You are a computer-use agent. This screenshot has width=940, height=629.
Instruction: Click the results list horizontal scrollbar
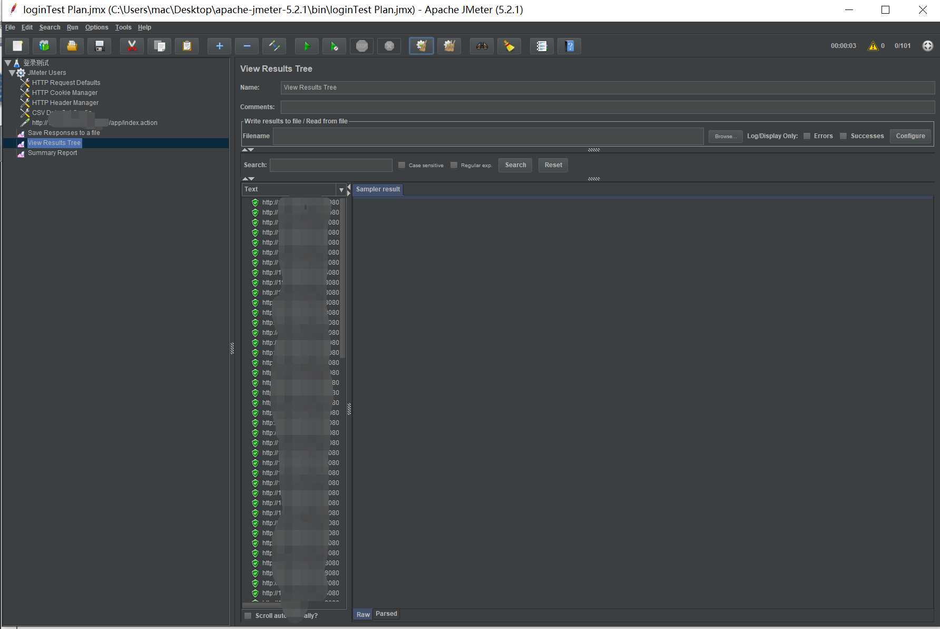click(x=263, y=605)
